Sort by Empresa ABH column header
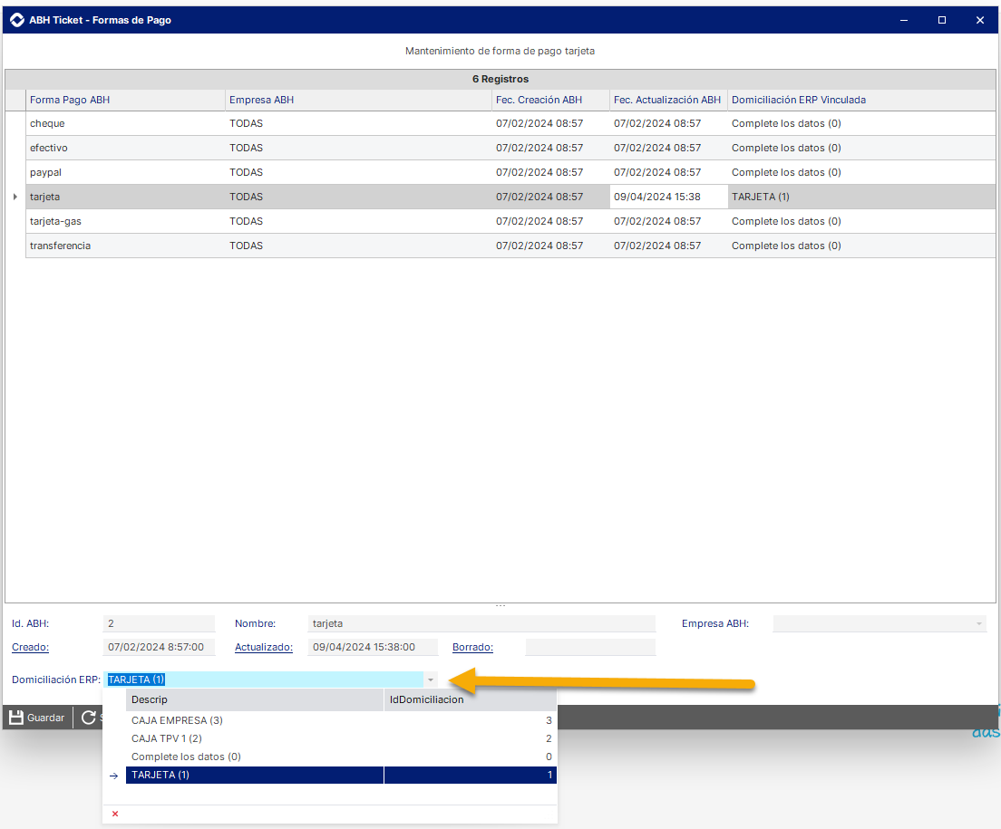Image resolution: width=1001 pixels, height=829 pixels. click(x=358, y=100)
